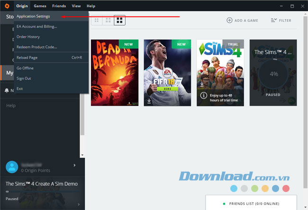Click the Origin logo icon
The height and width of the screenshot is (210, 308).
(6, 6)
